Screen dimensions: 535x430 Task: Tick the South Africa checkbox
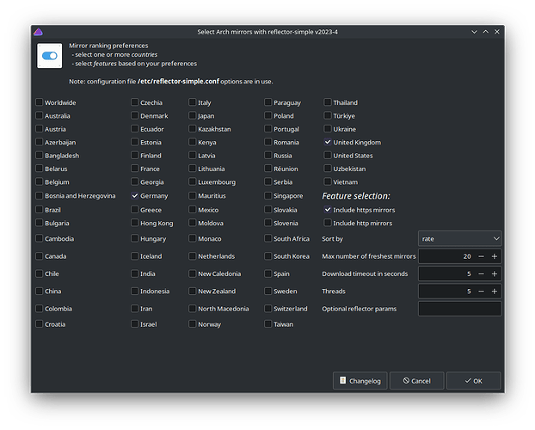pyautogui.click(x=268, y=238)
